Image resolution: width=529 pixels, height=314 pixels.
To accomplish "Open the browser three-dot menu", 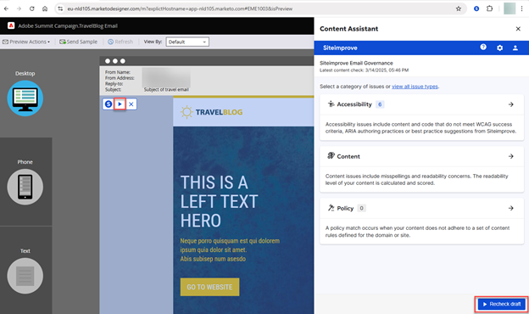I will pos(521,8).
